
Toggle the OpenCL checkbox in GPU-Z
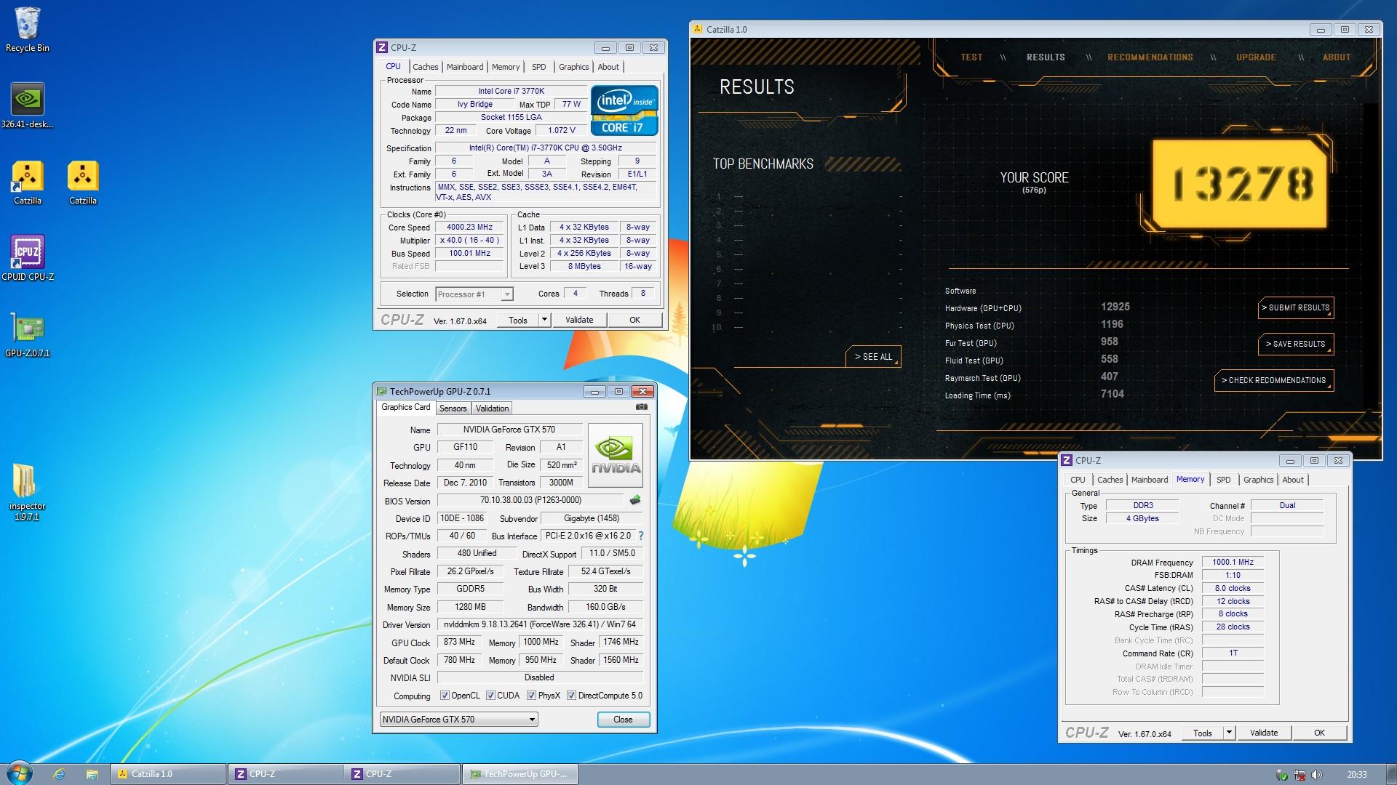point(445,696)
